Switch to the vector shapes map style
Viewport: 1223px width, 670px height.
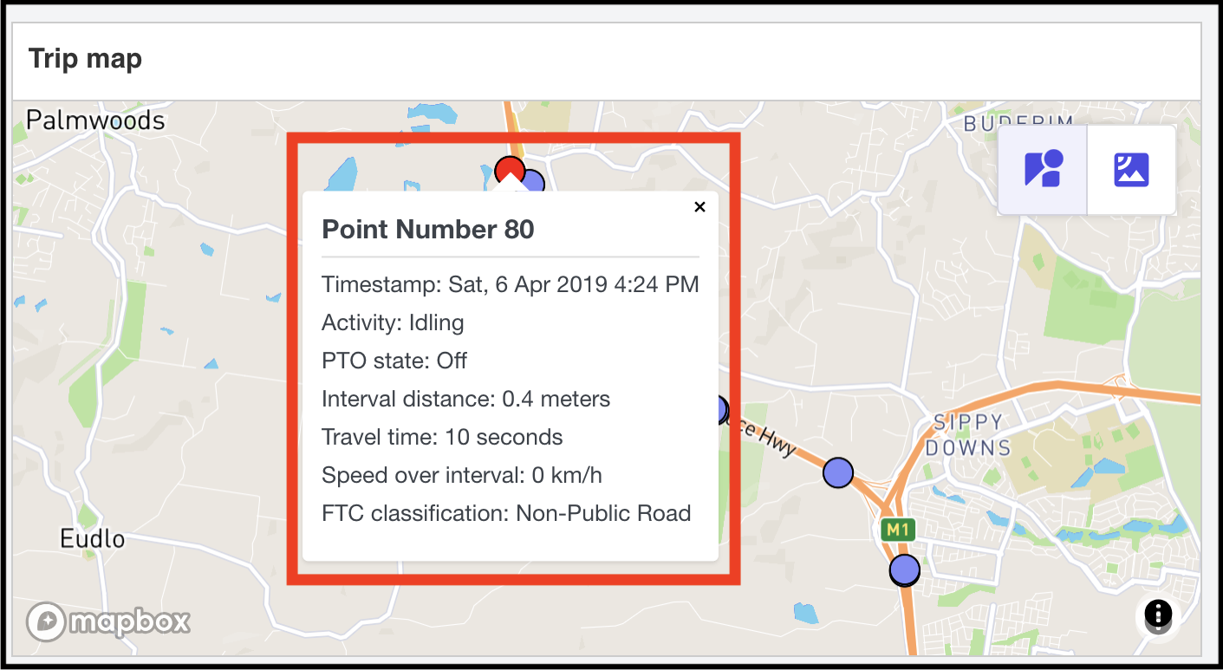pos(1044,169)
